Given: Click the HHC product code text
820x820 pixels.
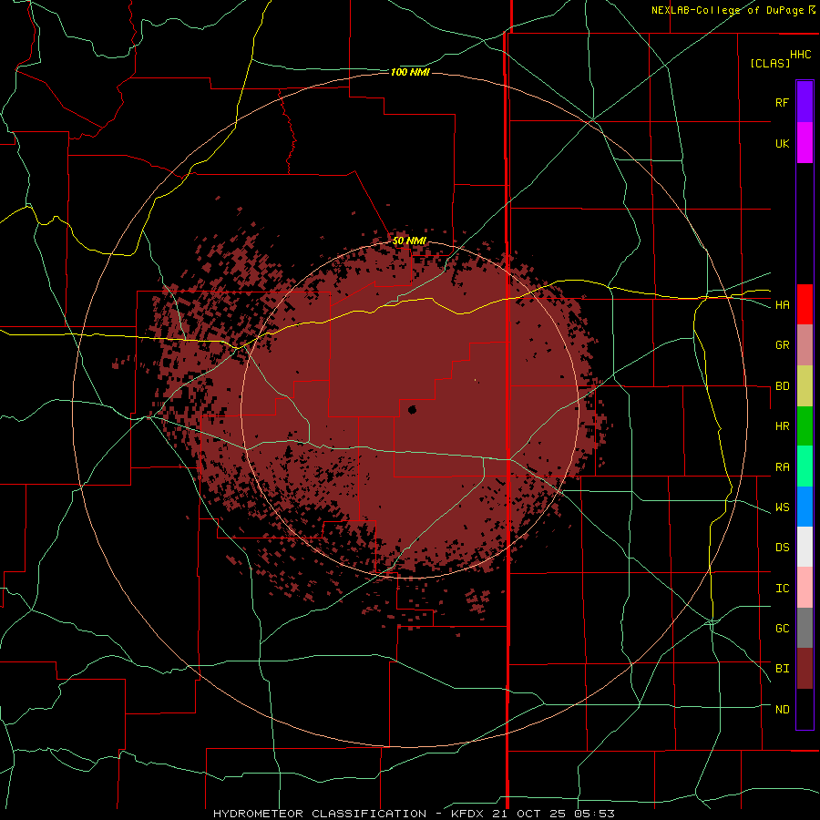Looking at the screenshot, I should (x=801, y=55).
